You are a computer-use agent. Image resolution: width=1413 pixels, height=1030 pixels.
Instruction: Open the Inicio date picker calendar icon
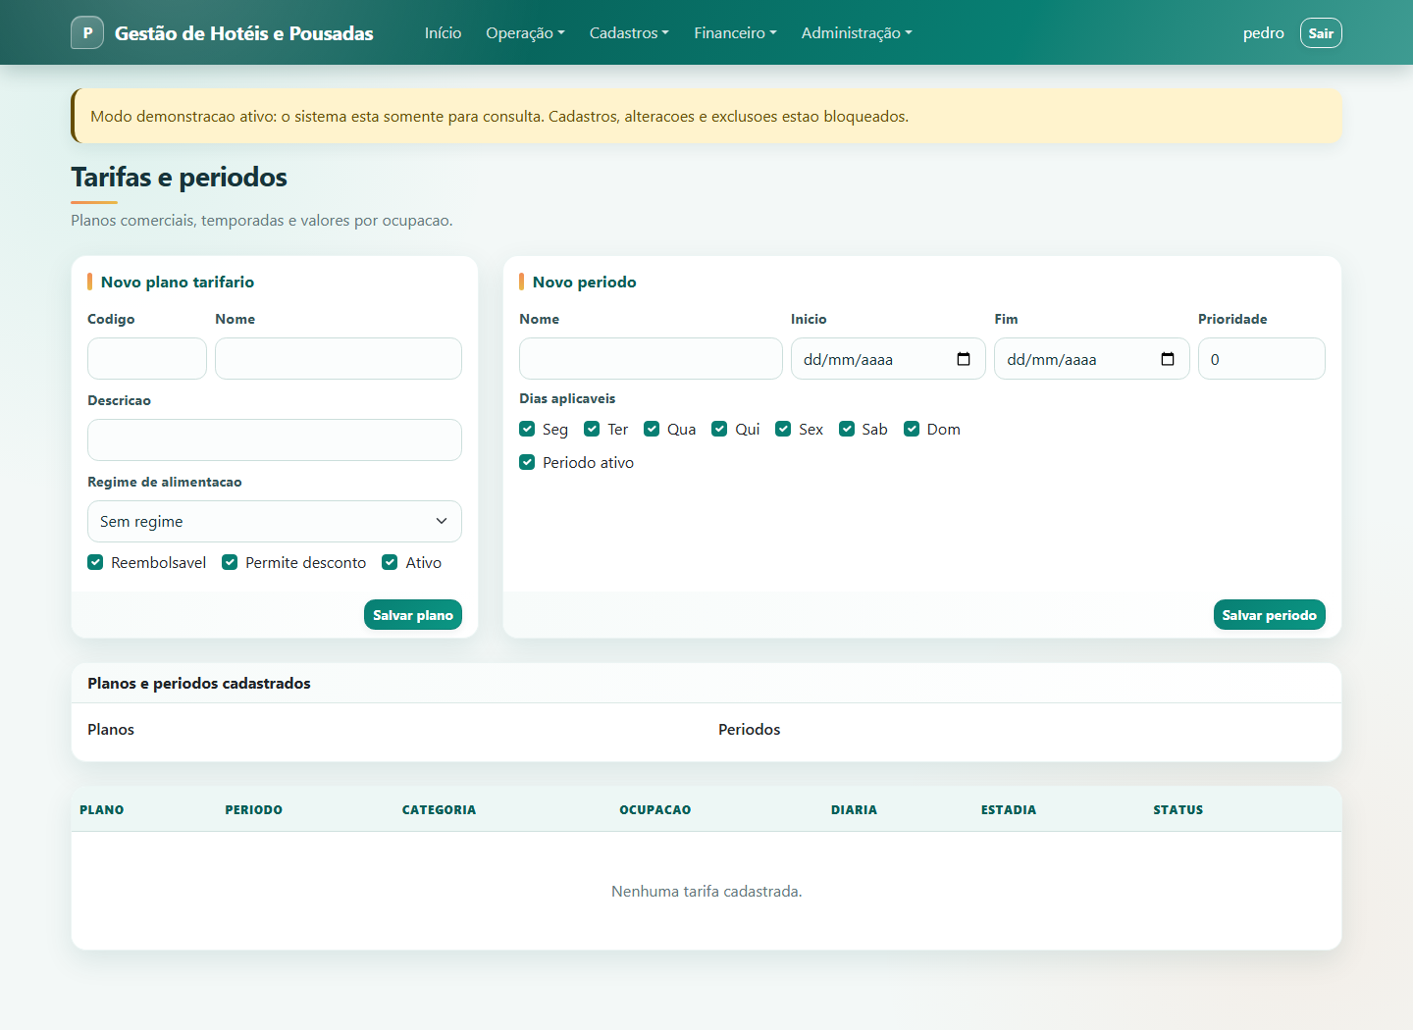click(964, 359)
